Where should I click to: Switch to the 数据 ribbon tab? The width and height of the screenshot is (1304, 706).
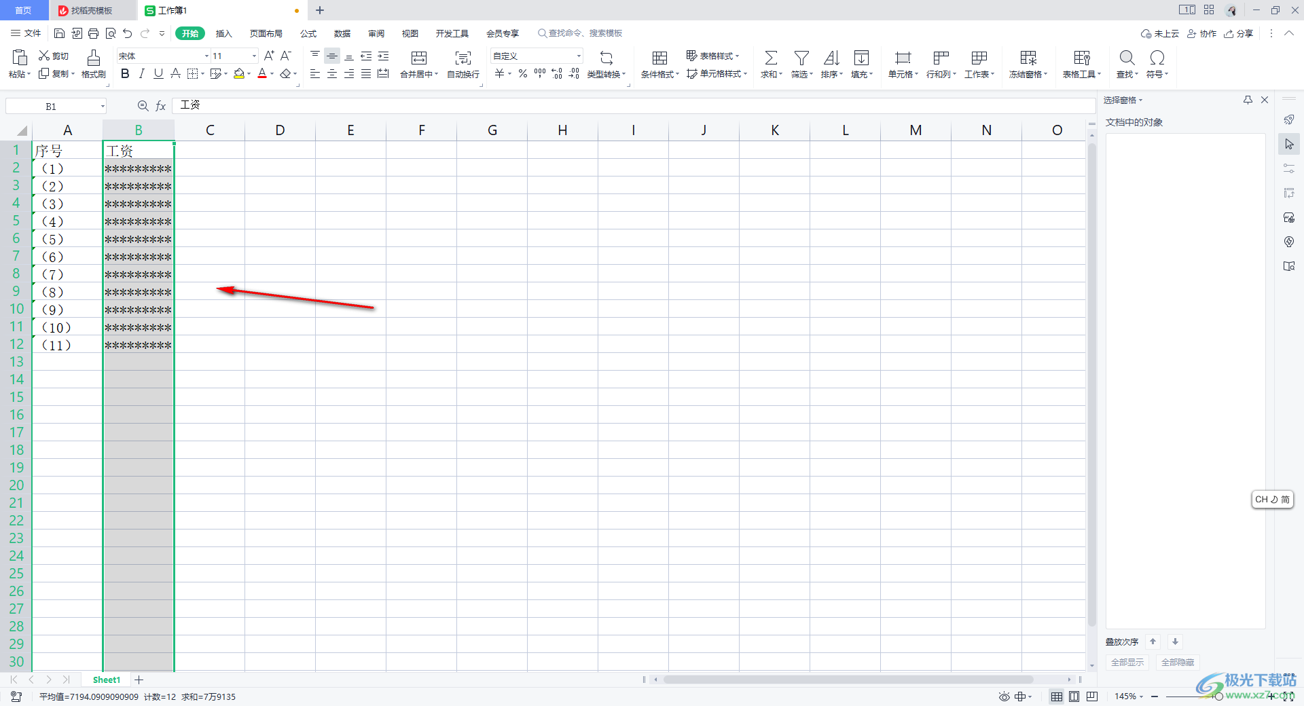coord(342,33)
